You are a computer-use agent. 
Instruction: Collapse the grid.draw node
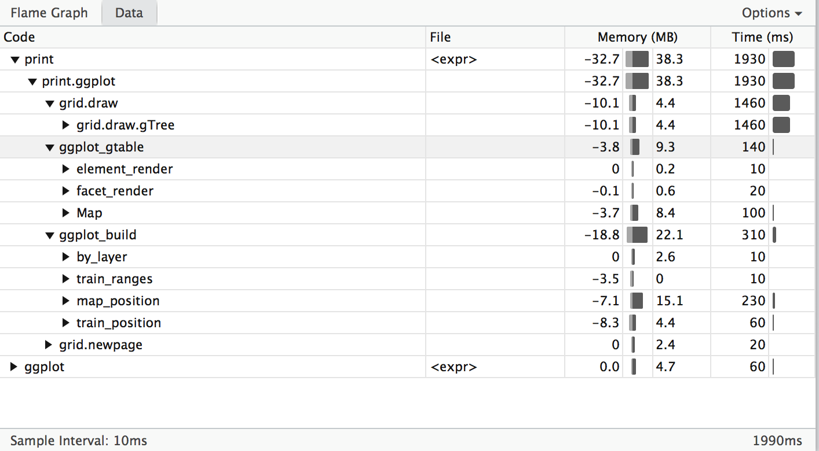pos(50,103)
